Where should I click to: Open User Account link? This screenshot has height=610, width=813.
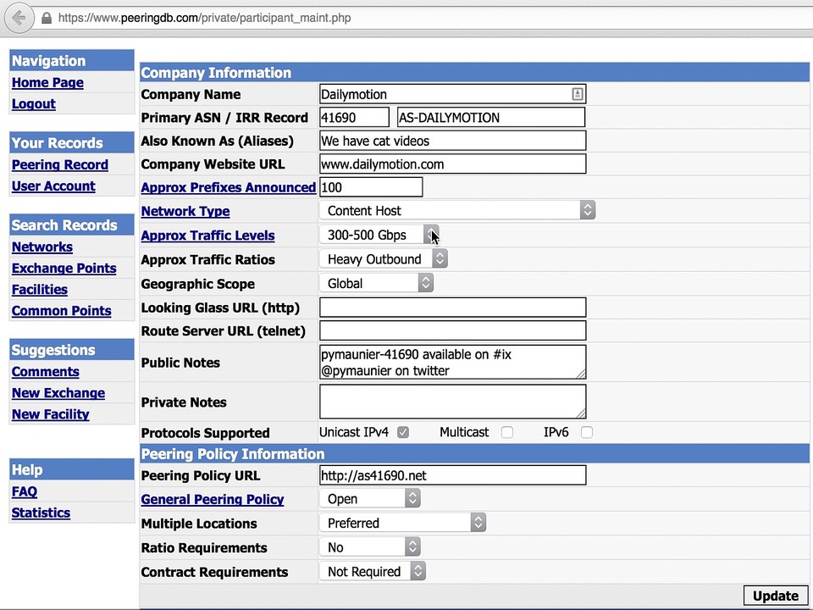coord(53,186)
